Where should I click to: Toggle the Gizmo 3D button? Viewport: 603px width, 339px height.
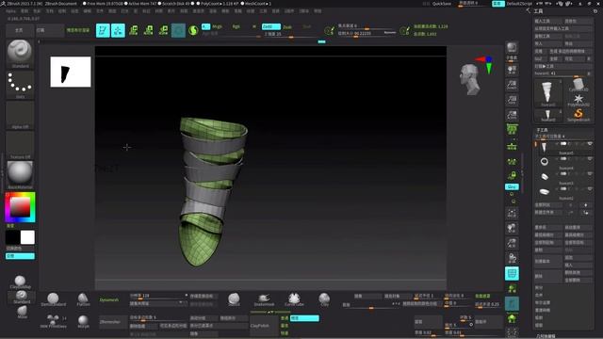[x=178, y=30]
